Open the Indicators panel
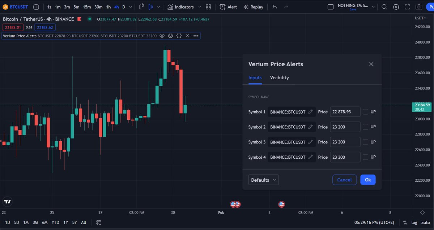The width and height of the screenshot is (434, 230). (x=180, y=7)
